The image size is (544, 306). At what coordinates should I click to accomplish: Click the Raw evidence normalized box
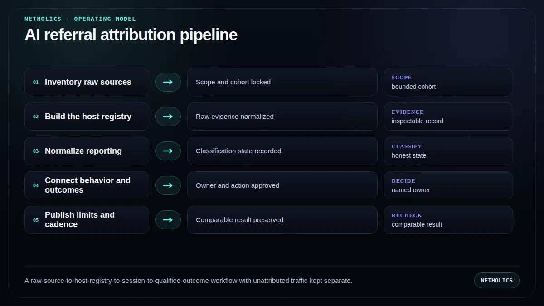click(282, 117)
